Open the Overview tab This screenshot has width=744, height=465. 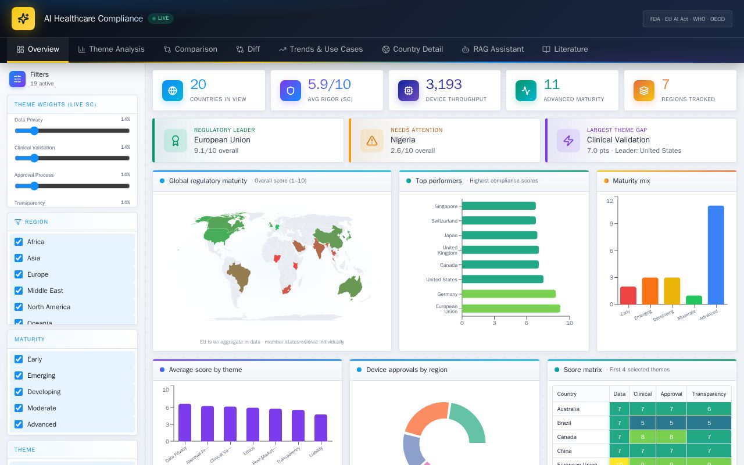pyautogui.click(x=38, y=49)
